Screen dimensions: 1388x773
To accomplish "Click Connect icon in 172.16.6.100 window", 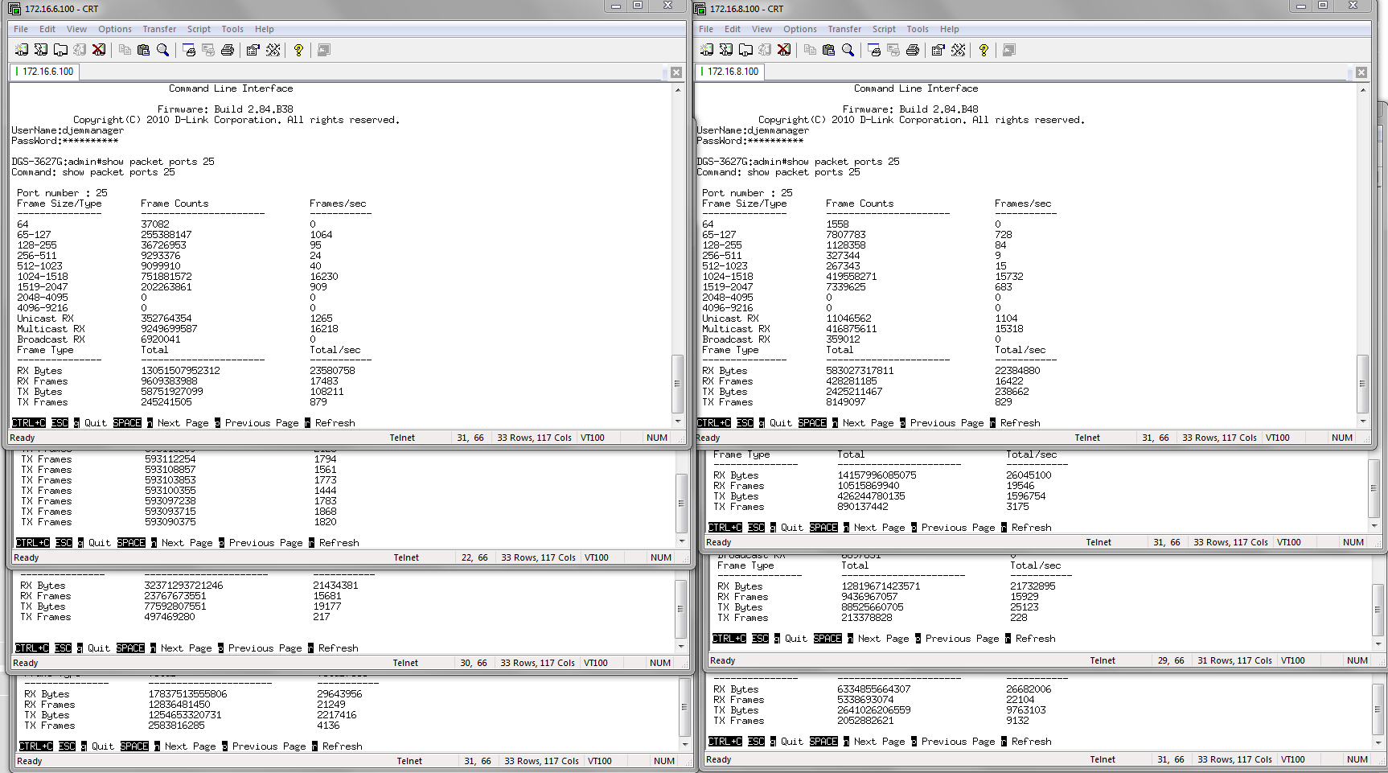I will (x=22, y=50).
